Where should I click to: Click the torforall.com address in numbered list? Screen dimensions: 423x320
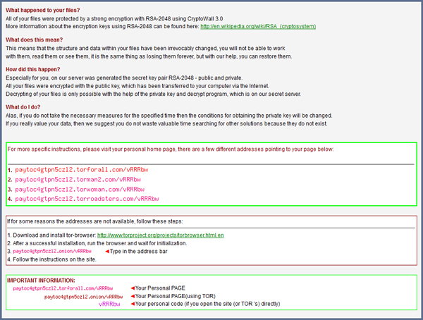82,170
